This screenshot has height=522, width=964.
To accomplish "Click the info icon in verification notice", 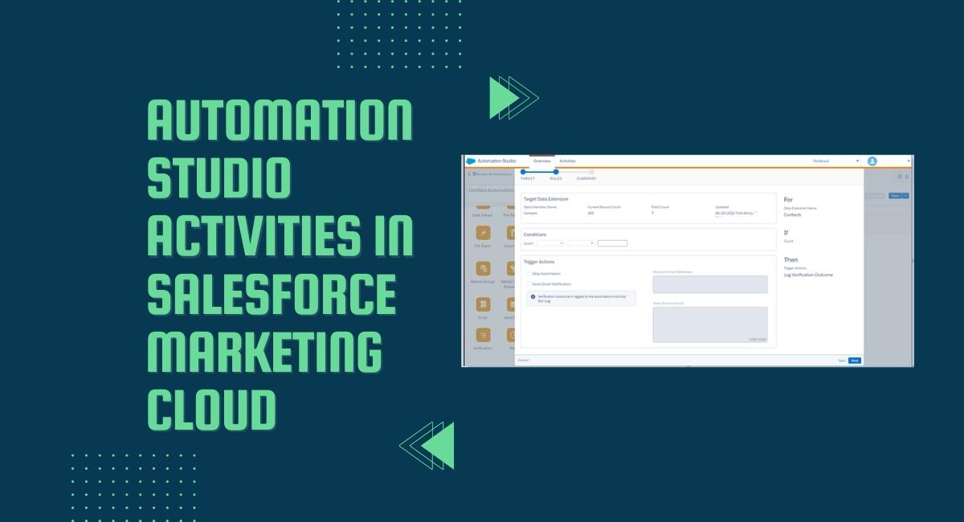I will pos(532,297).
